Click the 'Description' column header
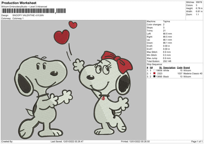This screenshot has height=144, width=204. click(x=169, y=68)
